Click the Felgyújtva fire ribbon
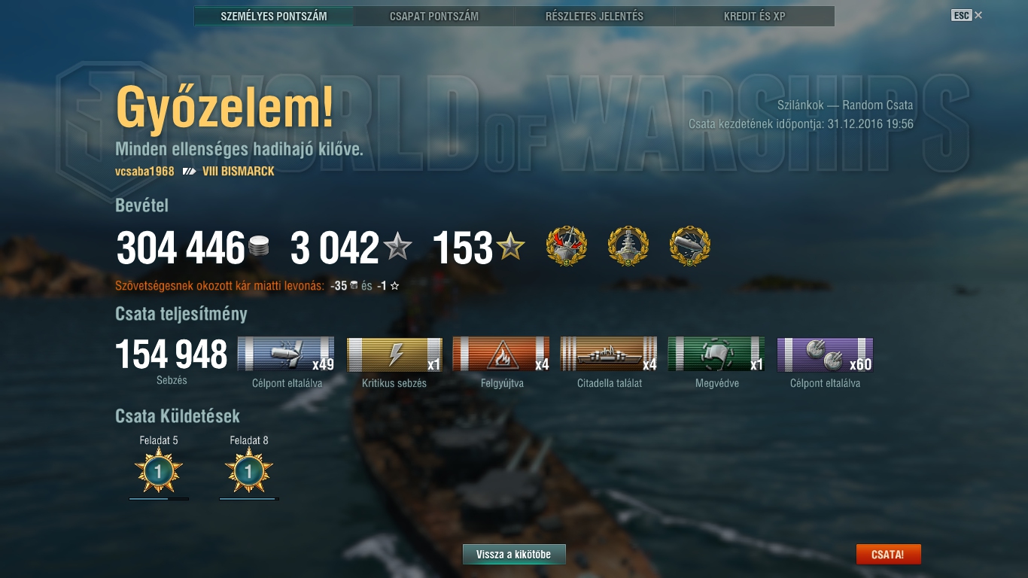Viewport: 1028px width, 578px height. pyautogui.click(x=501, y=354)
